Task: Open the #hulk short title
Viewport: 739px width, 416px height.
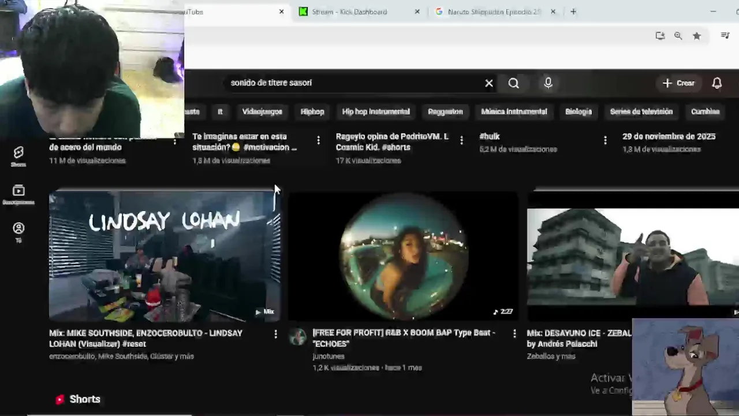Action: pyautogui.click(x=490, y=136)
